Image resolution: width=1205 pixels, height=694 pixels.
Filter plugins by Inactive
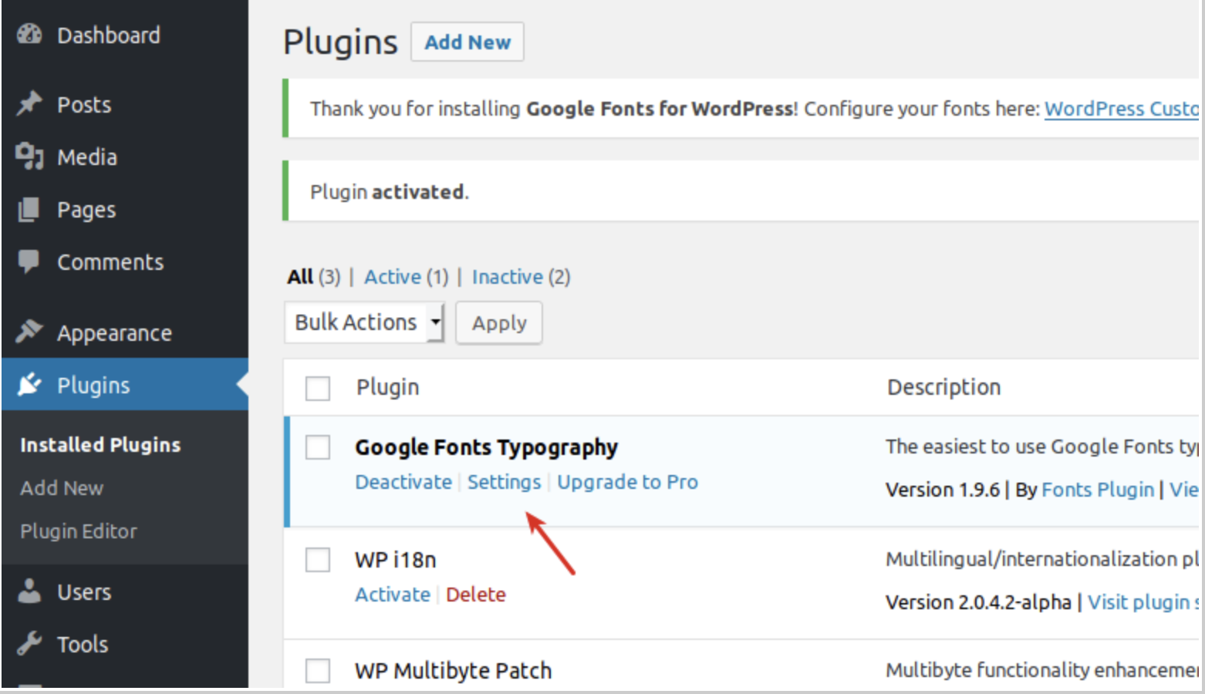point(508,277)
